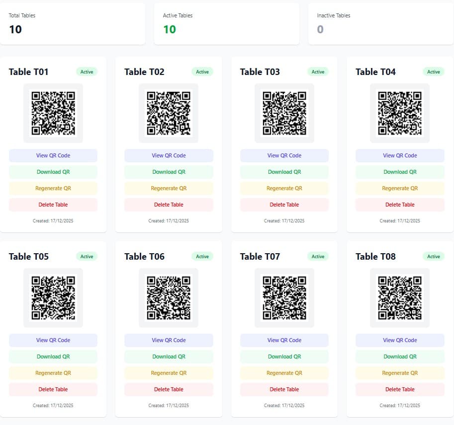Delete Table T07

click(284, 389)
